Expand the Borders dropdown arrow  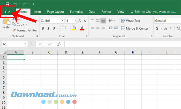coord(68,28)
